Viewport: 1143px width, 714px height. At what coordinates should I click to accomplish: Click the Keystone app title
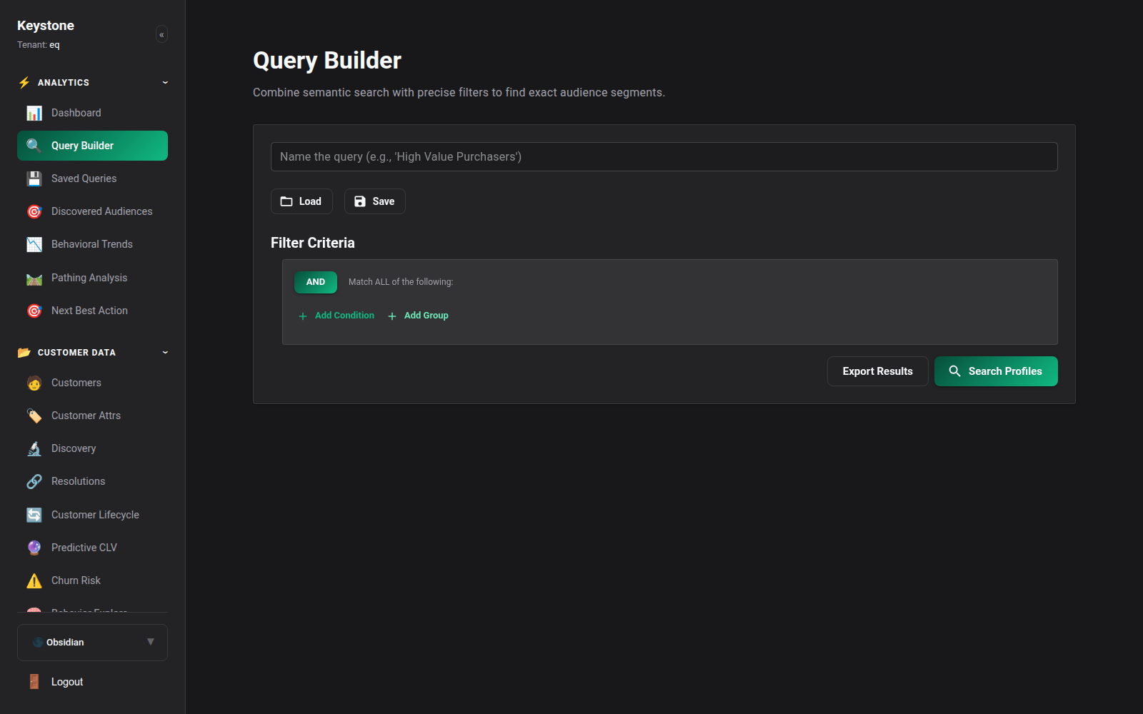pos(46,26)
